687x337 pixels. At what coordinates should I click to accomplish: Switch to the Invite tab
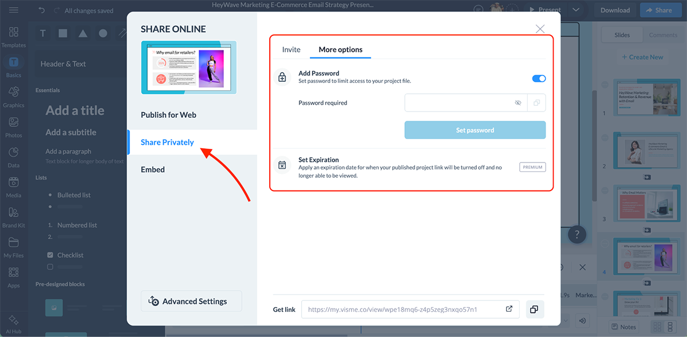(291, 49)
